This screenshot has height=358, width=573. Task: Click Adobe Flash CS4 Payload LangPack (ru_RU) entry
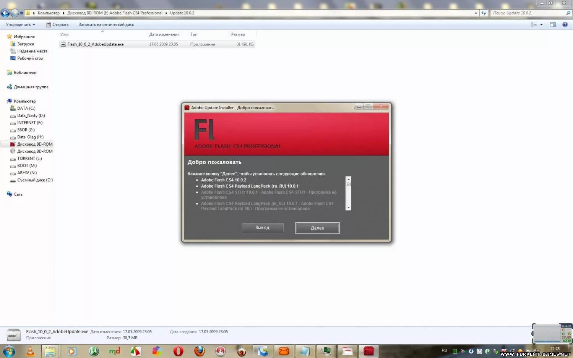tap(250, 186)
